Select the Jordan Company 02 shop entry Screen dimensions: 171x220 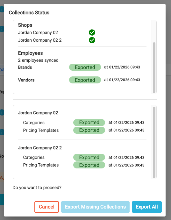click(38, 32)
